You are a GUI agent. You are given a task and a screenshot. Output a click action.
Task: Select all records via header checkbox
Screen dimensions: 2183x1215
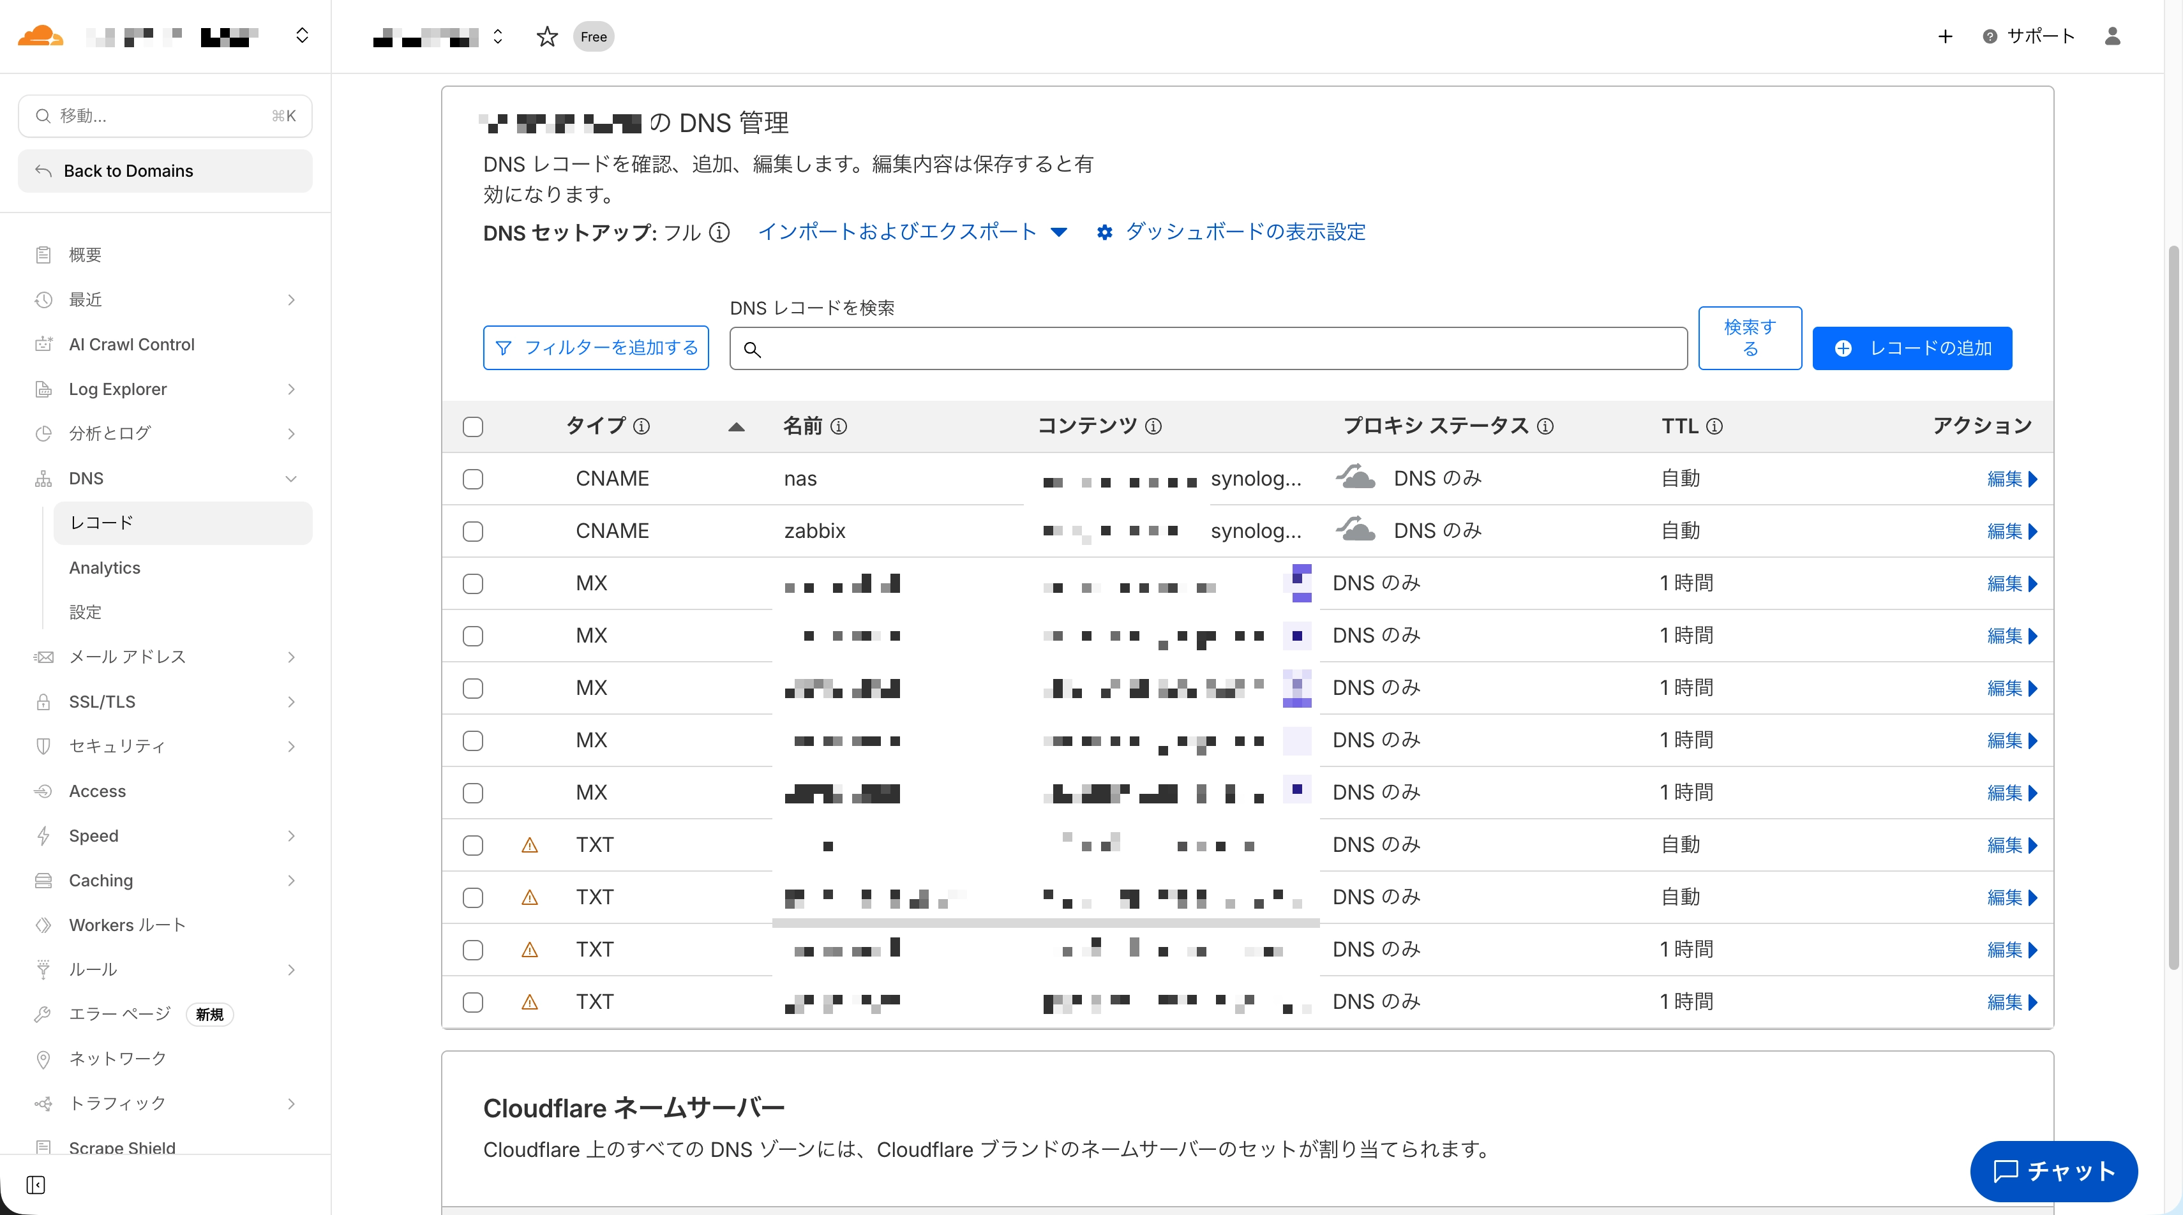tap(473, 426)
